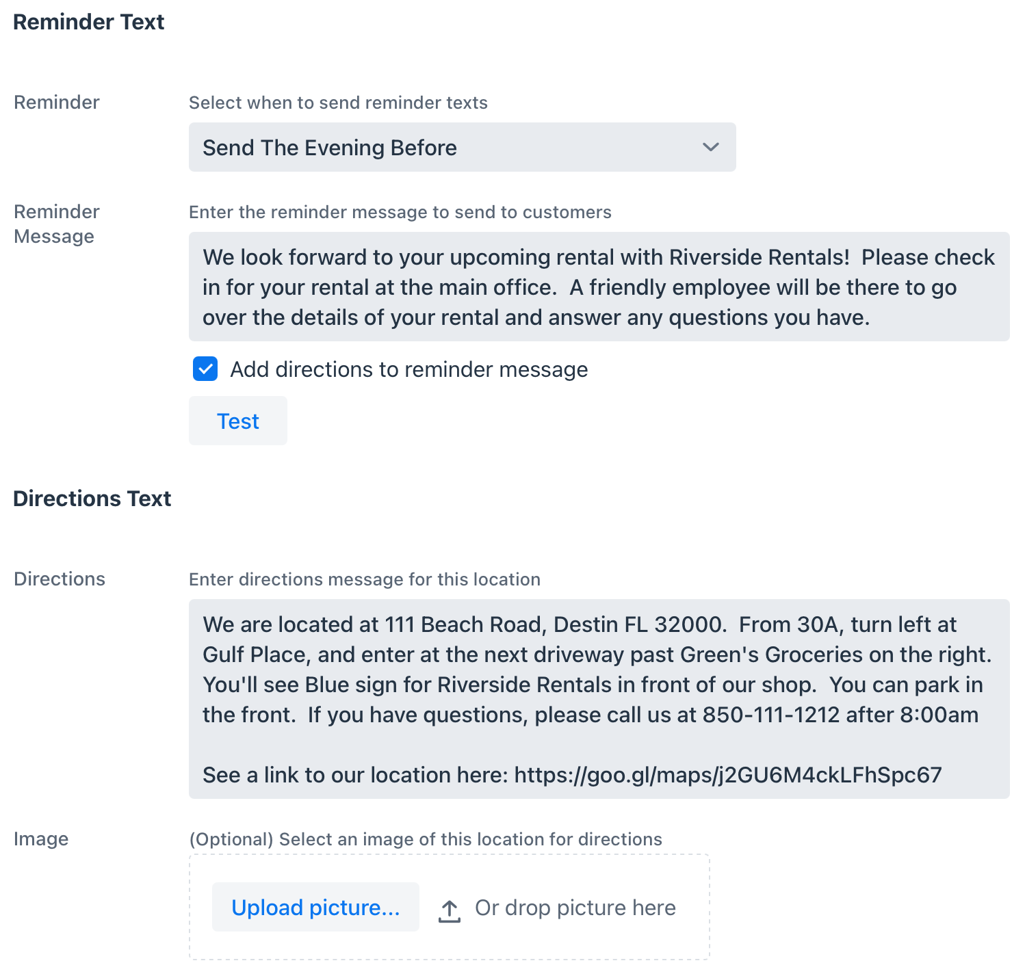Click the 'Directions Text' section heading
This screenshot has width=1025, height=963.
(92, 499)
